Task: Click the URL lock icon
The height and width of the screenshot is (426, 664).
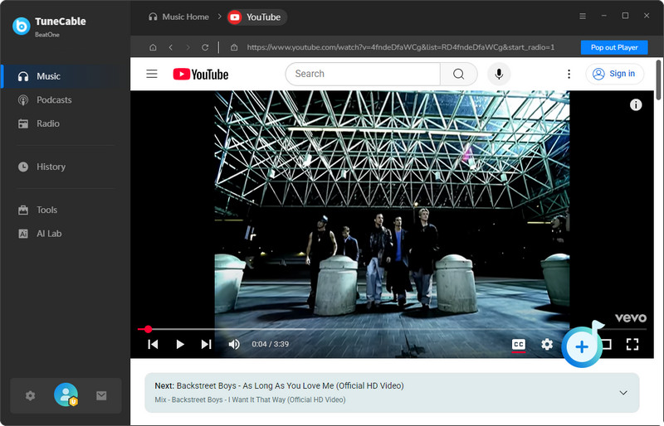Action: 234,47
